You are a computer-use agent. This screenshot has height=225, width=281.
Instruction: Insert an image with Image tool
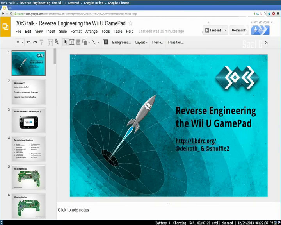pos(78,42)
